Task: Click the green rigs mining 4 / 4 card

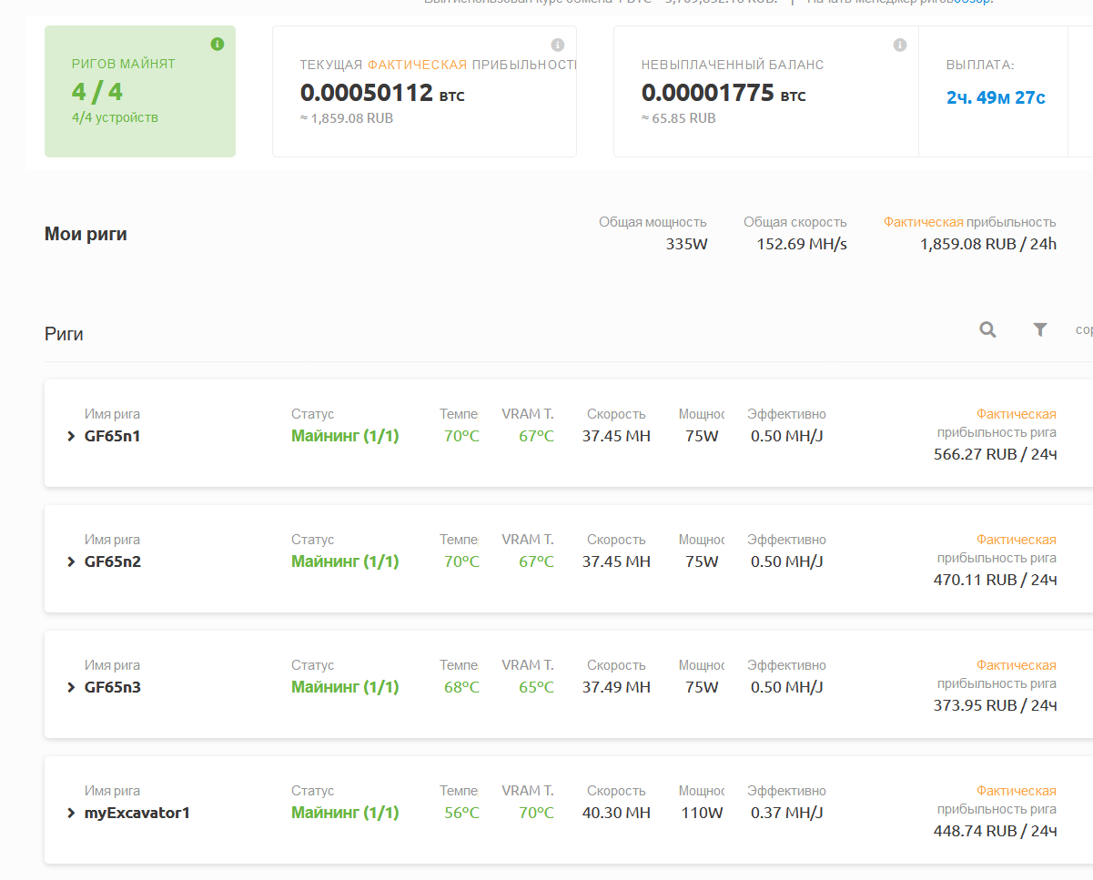Action: 140,91
